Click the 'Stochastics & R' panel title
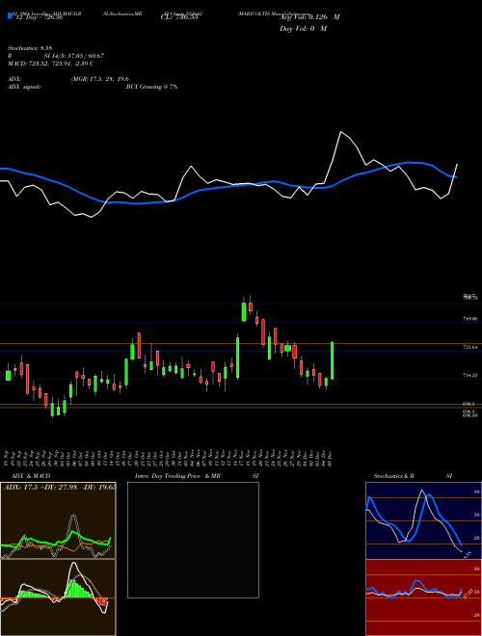The image size is (482, 636). 393,476
